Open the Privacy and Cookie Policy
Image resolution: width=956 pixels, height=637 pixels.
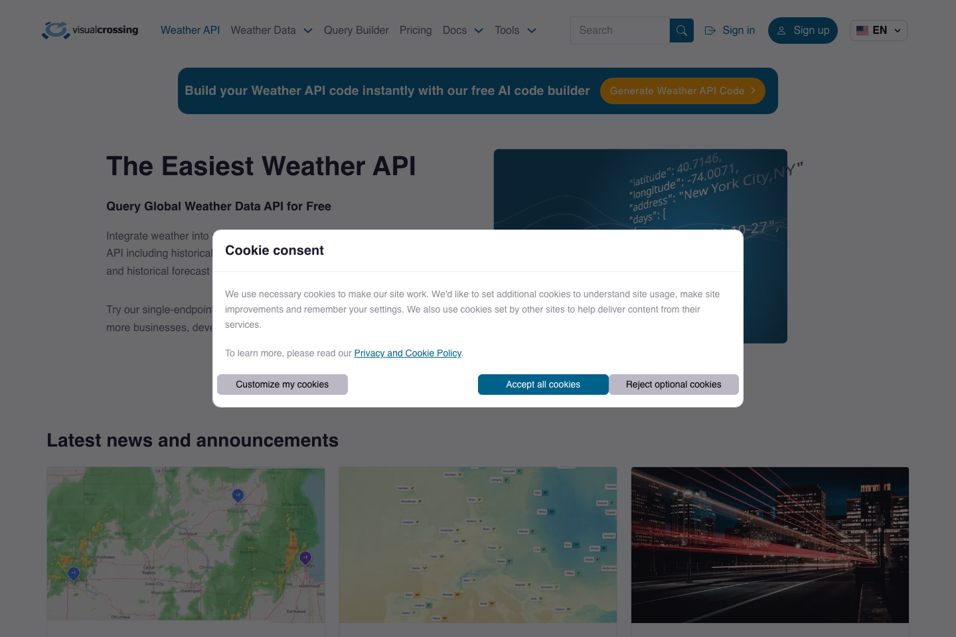pyautogui.click(x=407, y=353)
